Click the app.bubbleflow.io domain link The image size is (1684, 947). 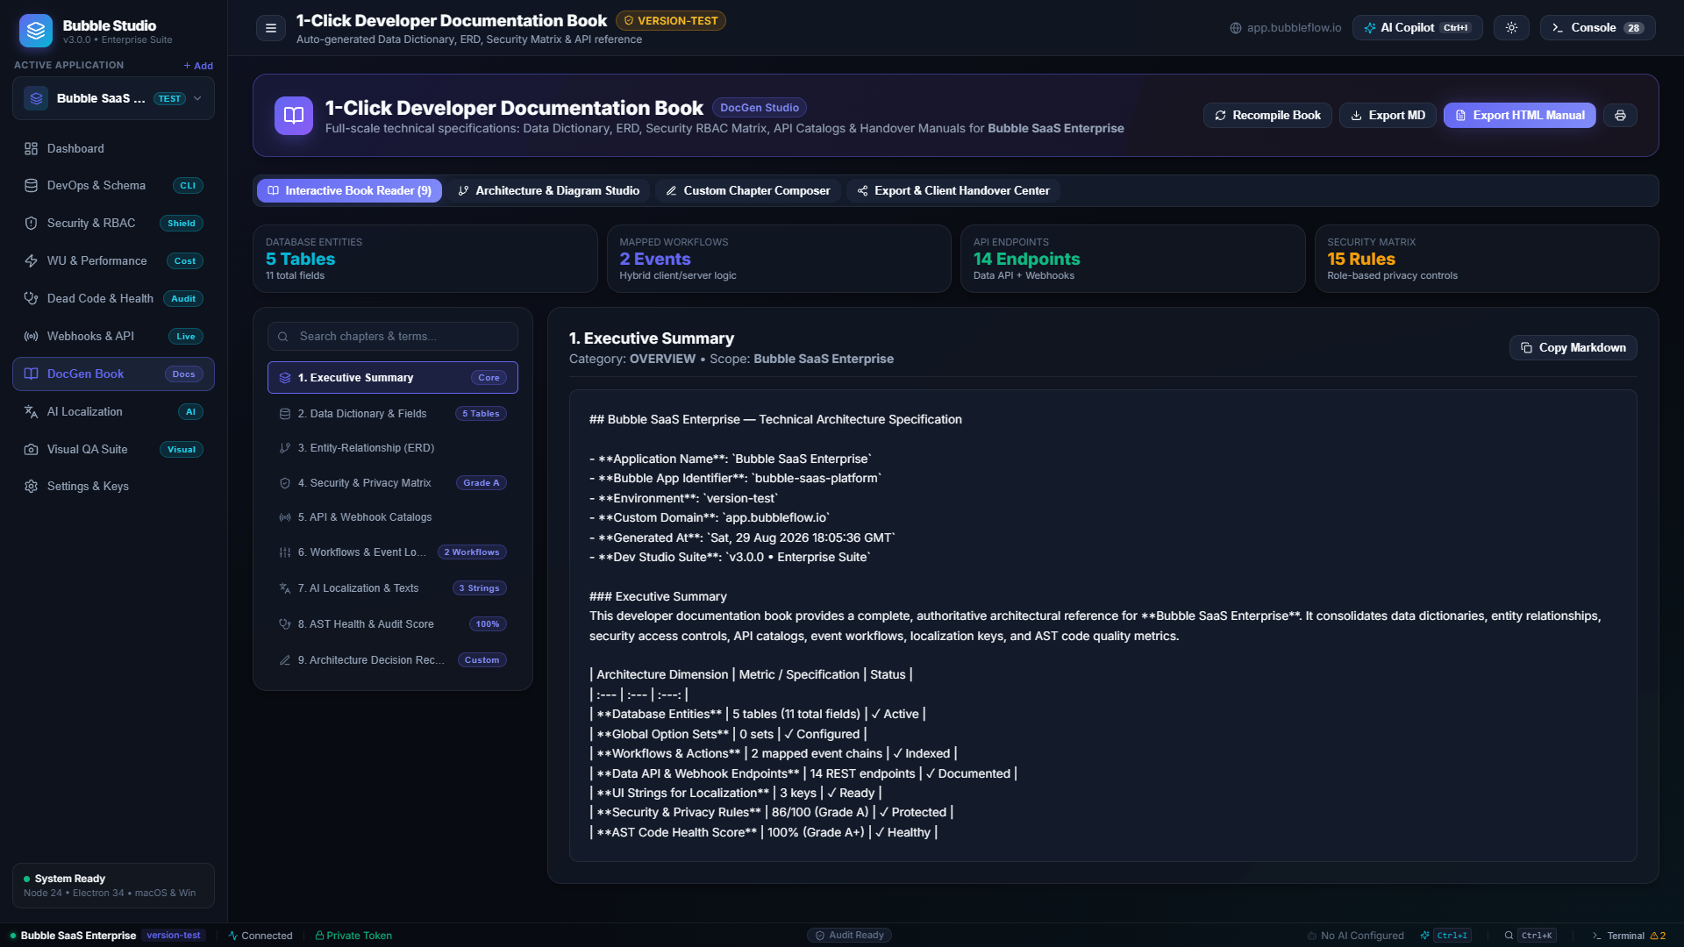pos(1286,28)
